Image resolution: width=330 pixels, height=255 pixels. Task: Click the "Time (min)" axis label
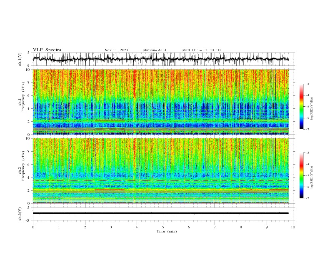[x=167, y=231]
